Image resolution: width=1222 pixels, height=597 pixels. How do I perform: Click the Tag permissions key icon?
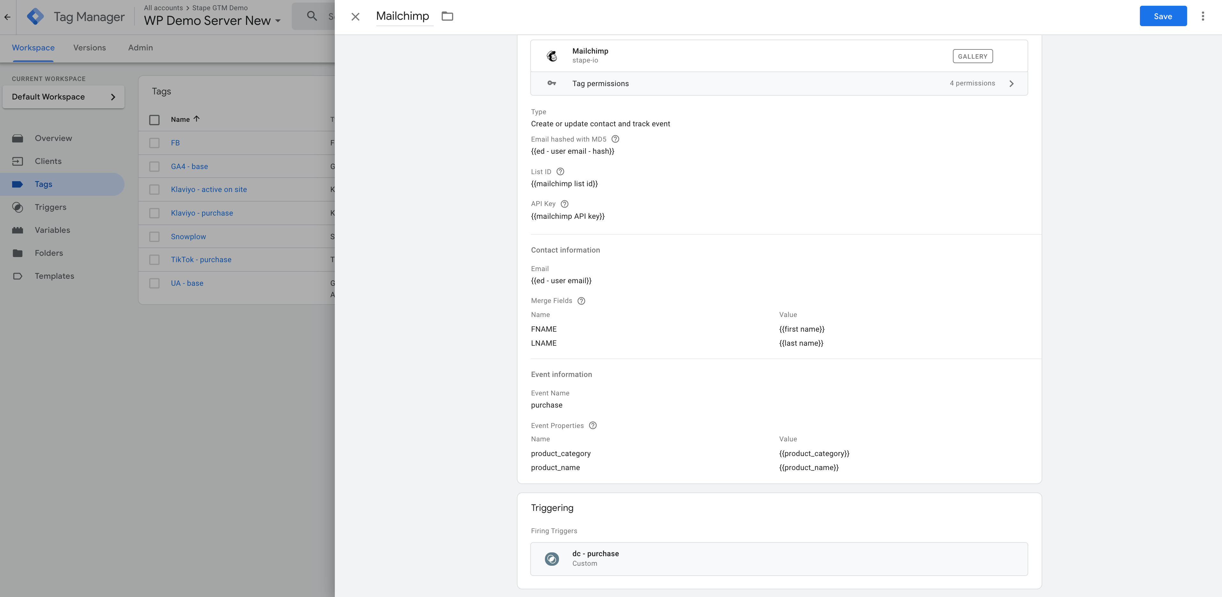pyautogui.click(x=552, y=83)
